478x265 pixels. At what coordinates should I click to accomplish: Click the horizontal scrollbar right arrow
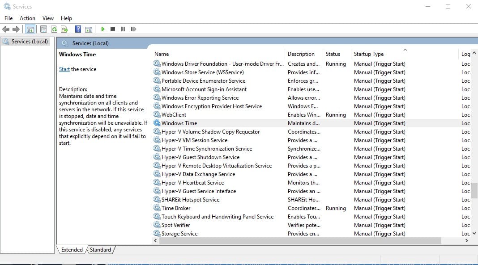(x=466, y=241)
